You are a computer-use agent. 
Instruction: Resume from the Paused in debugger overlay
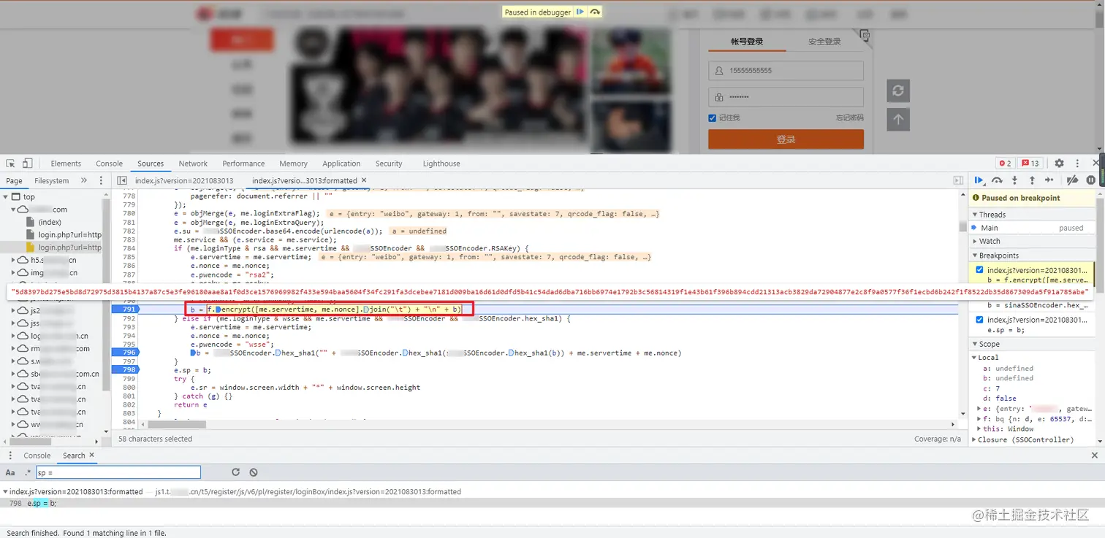tap(580, 12)
